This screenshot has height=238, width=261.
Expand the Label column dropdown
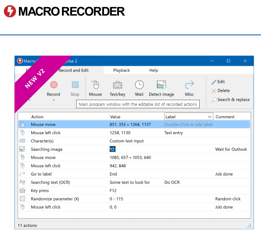[x=209, y=117]
